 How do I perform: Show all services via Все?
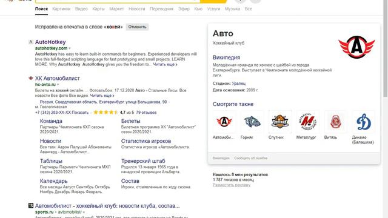pos(249,8)
